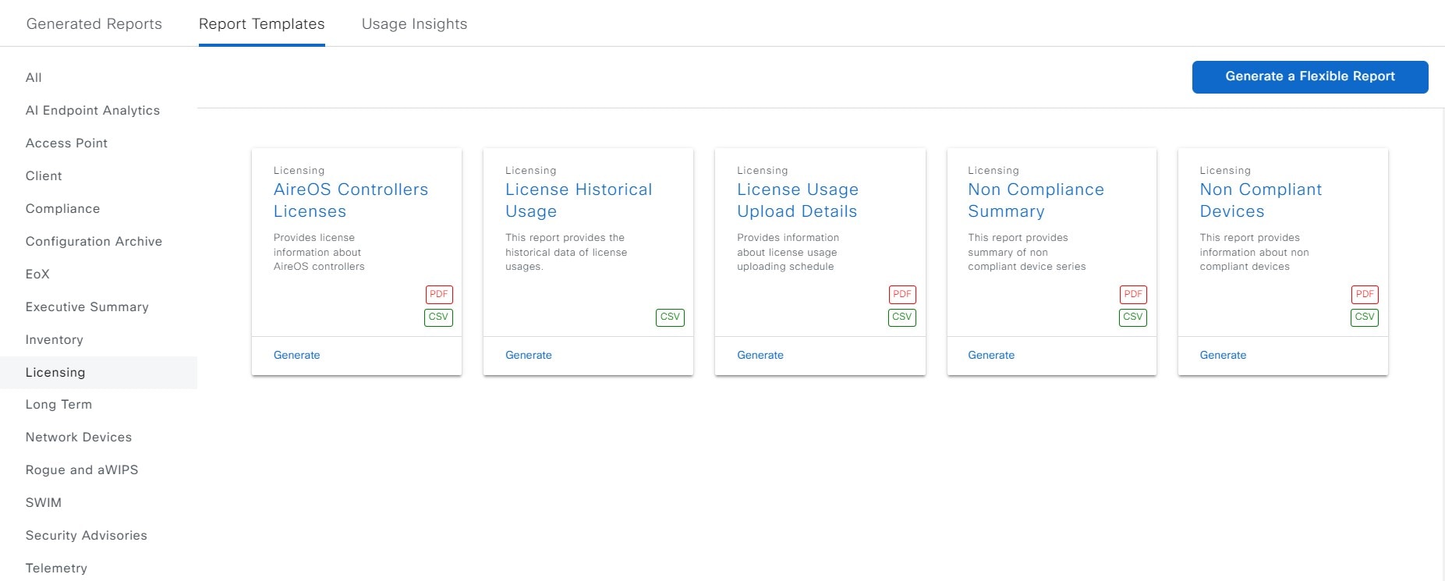The width and height of the screenshot is (1445, 581).
Task: Select Inventory category in sidebar
Action: pos(55,340)
